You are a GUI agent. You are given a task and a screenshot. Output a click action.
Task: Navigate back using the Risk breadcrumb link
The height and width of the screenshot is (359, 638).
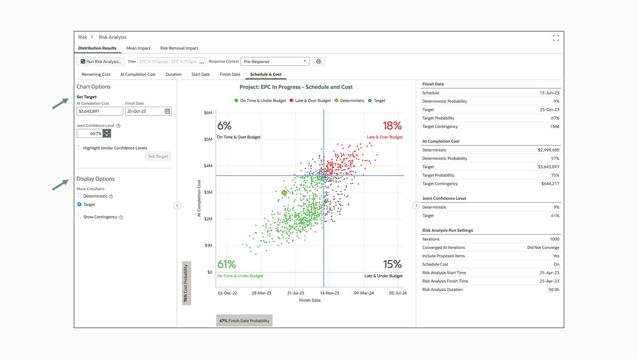[82, 37]
